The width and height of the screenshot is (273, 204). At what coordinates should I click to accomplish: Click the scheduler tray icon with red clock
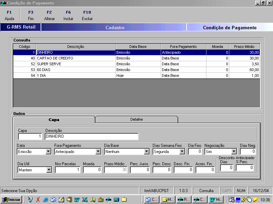tap(231, 200)
